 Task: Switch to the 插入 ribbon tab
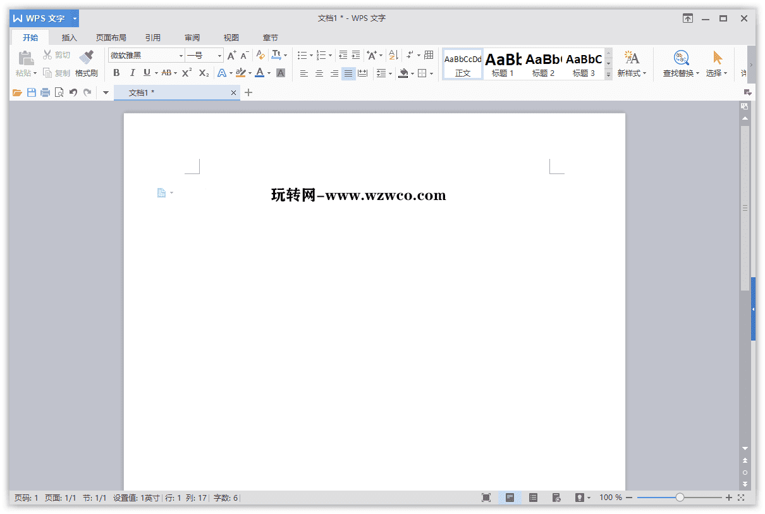[x=69, y=37]
